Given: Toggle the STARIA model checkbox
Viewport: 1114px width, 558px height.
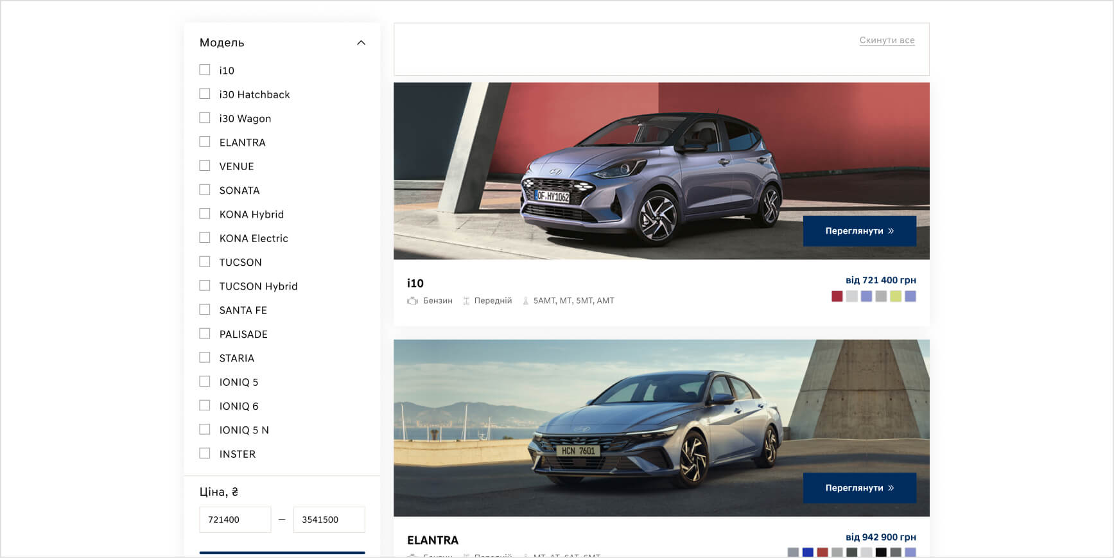Looking at the screenshot, I should (205, 358).
